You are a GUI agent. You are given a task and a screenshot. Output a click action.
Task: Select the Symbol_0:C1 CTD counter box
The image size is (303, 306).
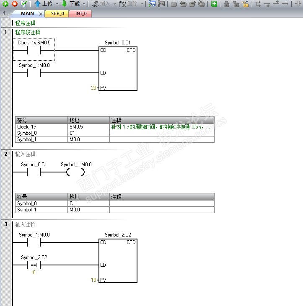118,69
